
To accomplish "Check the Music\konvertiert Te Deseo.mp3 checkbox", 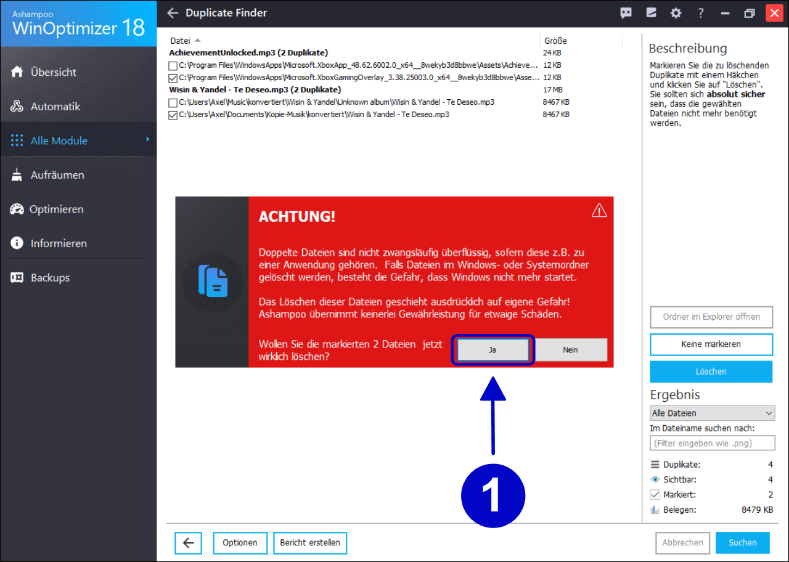I will (173, 102).
